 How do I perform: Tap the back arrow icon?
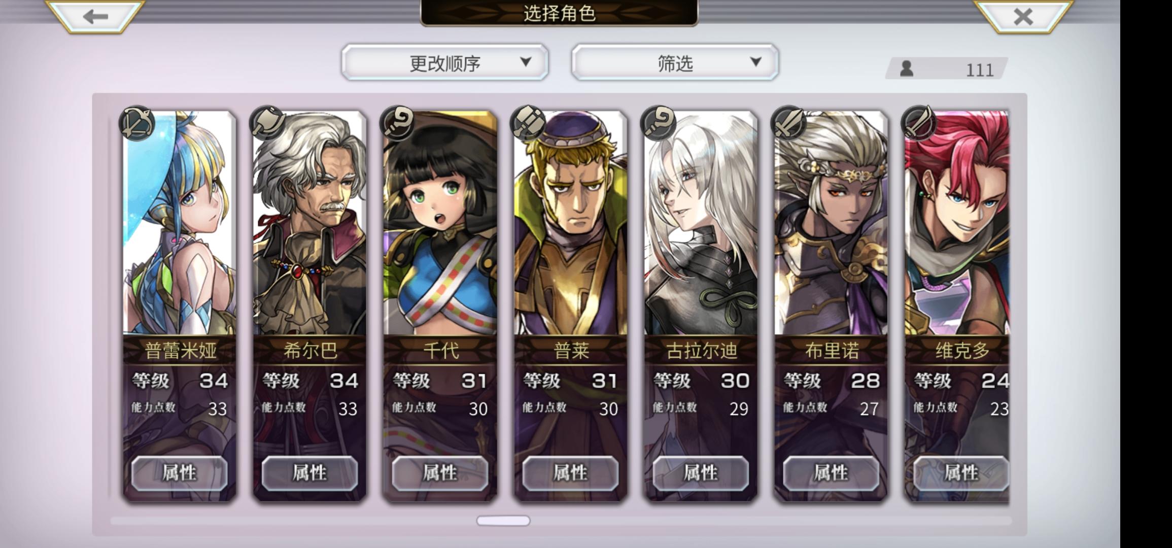coord(95,16)
